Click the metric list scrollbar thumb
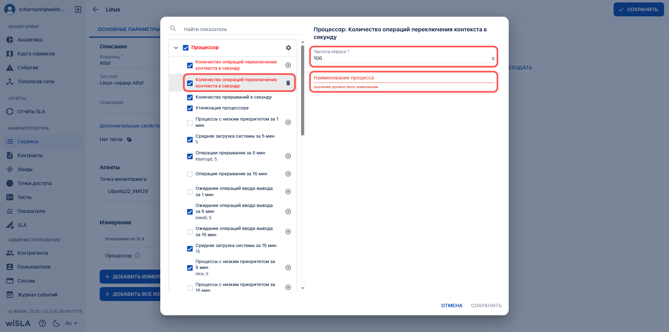This screenshot has height=332, width=669. point(302,90)
